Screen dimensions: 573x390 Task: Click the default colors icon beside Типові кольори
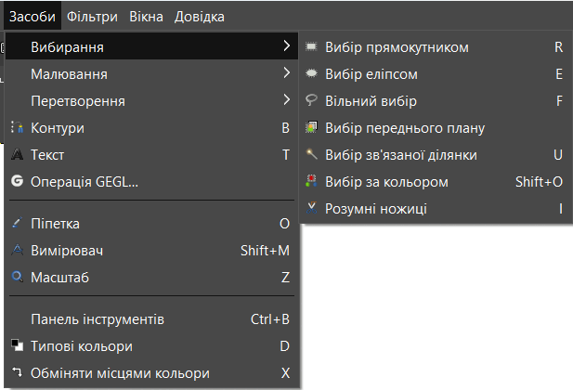[17, 345]
